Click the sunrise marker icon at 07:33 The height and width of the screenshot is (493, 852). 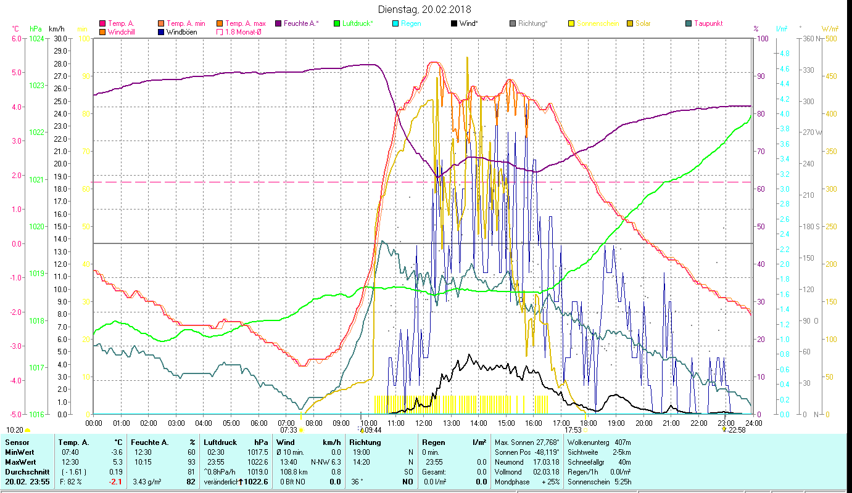click(301, 430)
